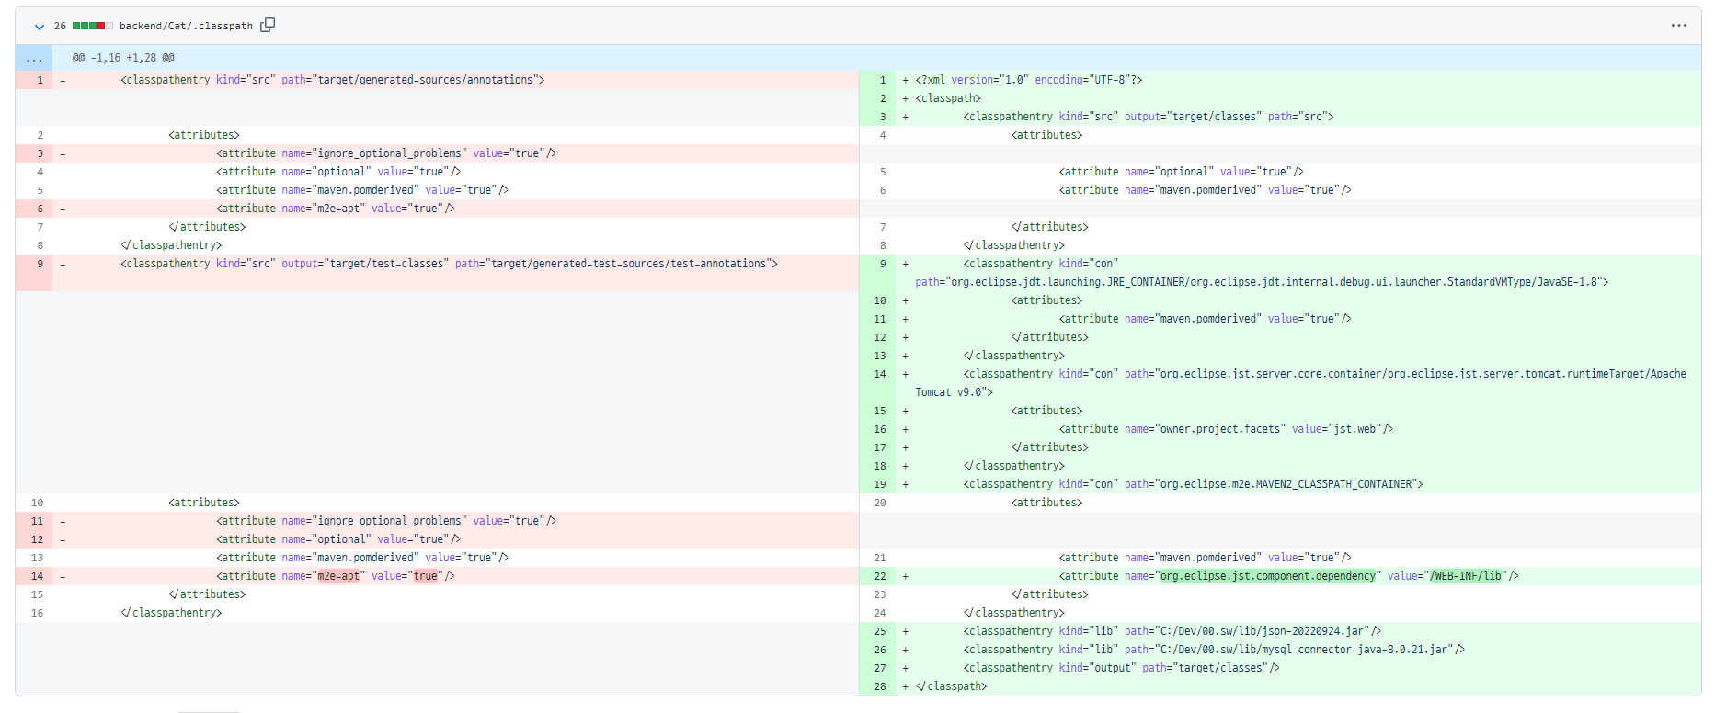
Task: Copy the .classpath file path
Action: (268, 25)
